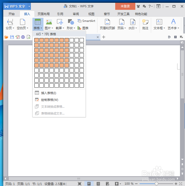Insert a chart (图表)
Viewport: 185px width, 186px height.
[83, 28]
